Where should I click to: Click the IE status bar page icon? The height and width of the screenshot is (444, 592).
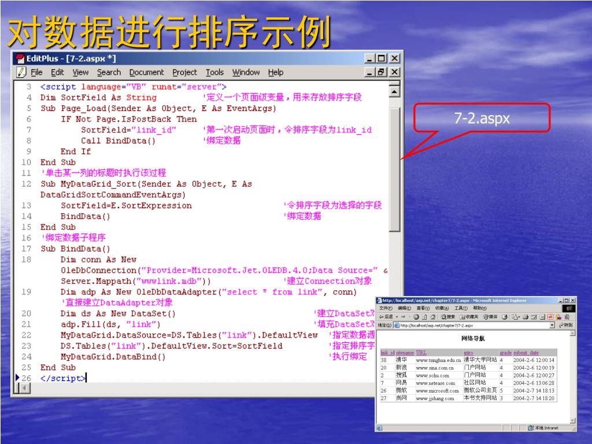pos(379,428)
